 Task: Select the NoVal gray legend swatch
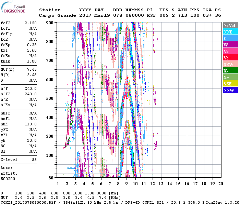230,25
